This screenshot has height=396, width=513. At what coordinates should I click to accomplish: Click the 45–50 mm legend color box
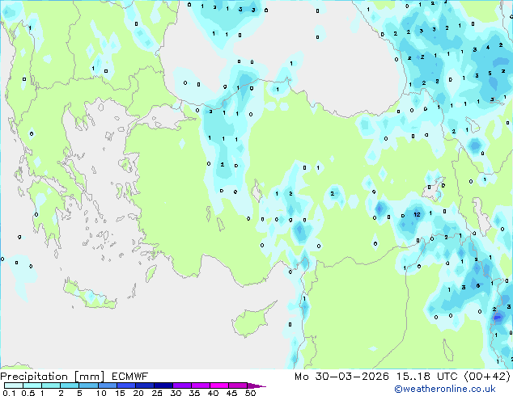pos(238,385)
